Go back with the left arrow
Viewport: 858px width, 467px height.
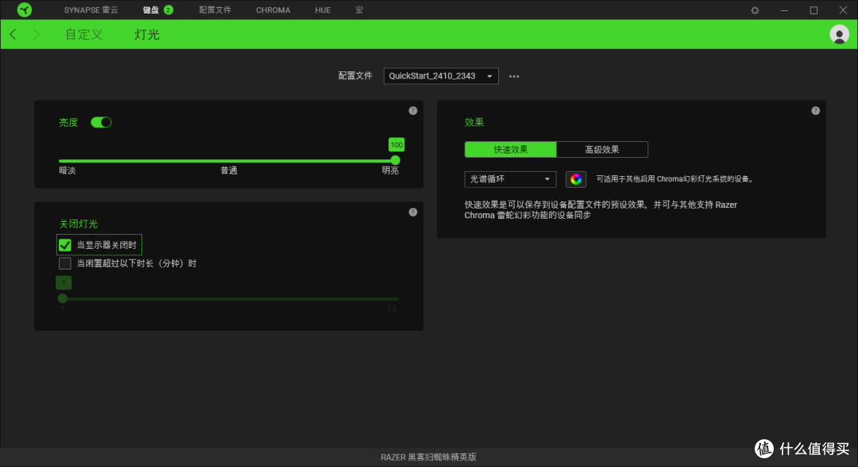14,34
